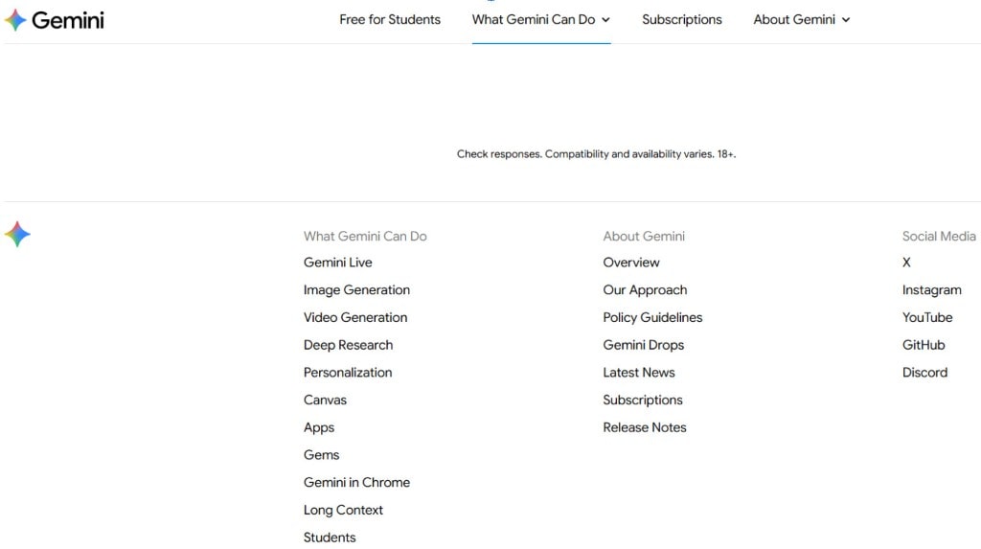Click the Gemini sparkle icon in footer
This screenshot has width=981, height=549.
coord(17,235)
